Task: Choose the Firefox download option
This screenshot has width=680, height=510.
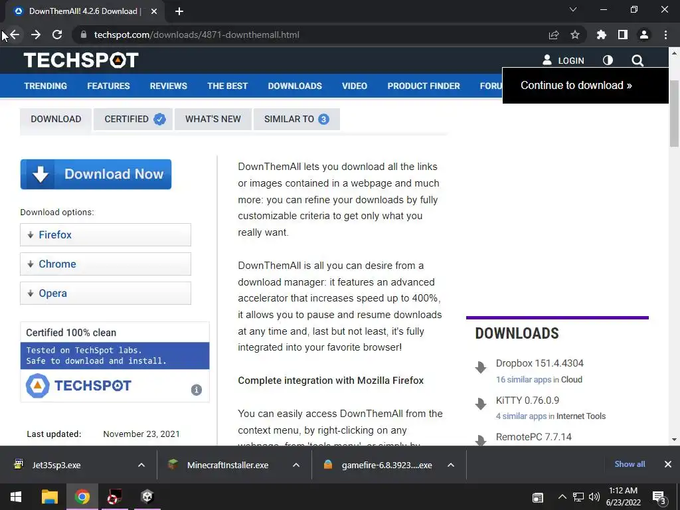Action: [106, 234]
